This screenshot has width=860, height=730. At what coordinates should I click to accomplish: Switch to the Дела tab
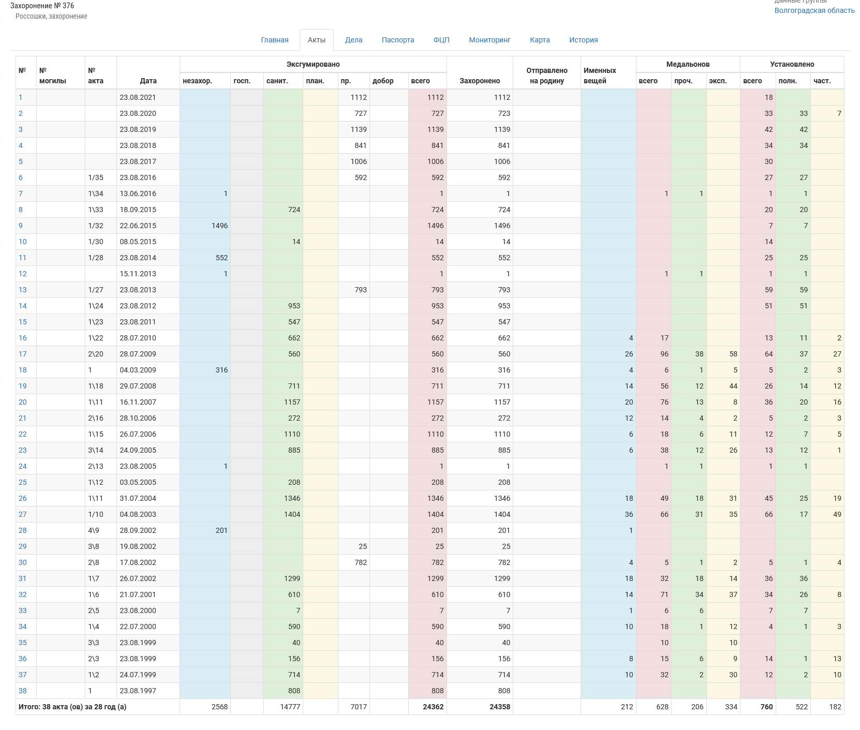tap(353, 40)
